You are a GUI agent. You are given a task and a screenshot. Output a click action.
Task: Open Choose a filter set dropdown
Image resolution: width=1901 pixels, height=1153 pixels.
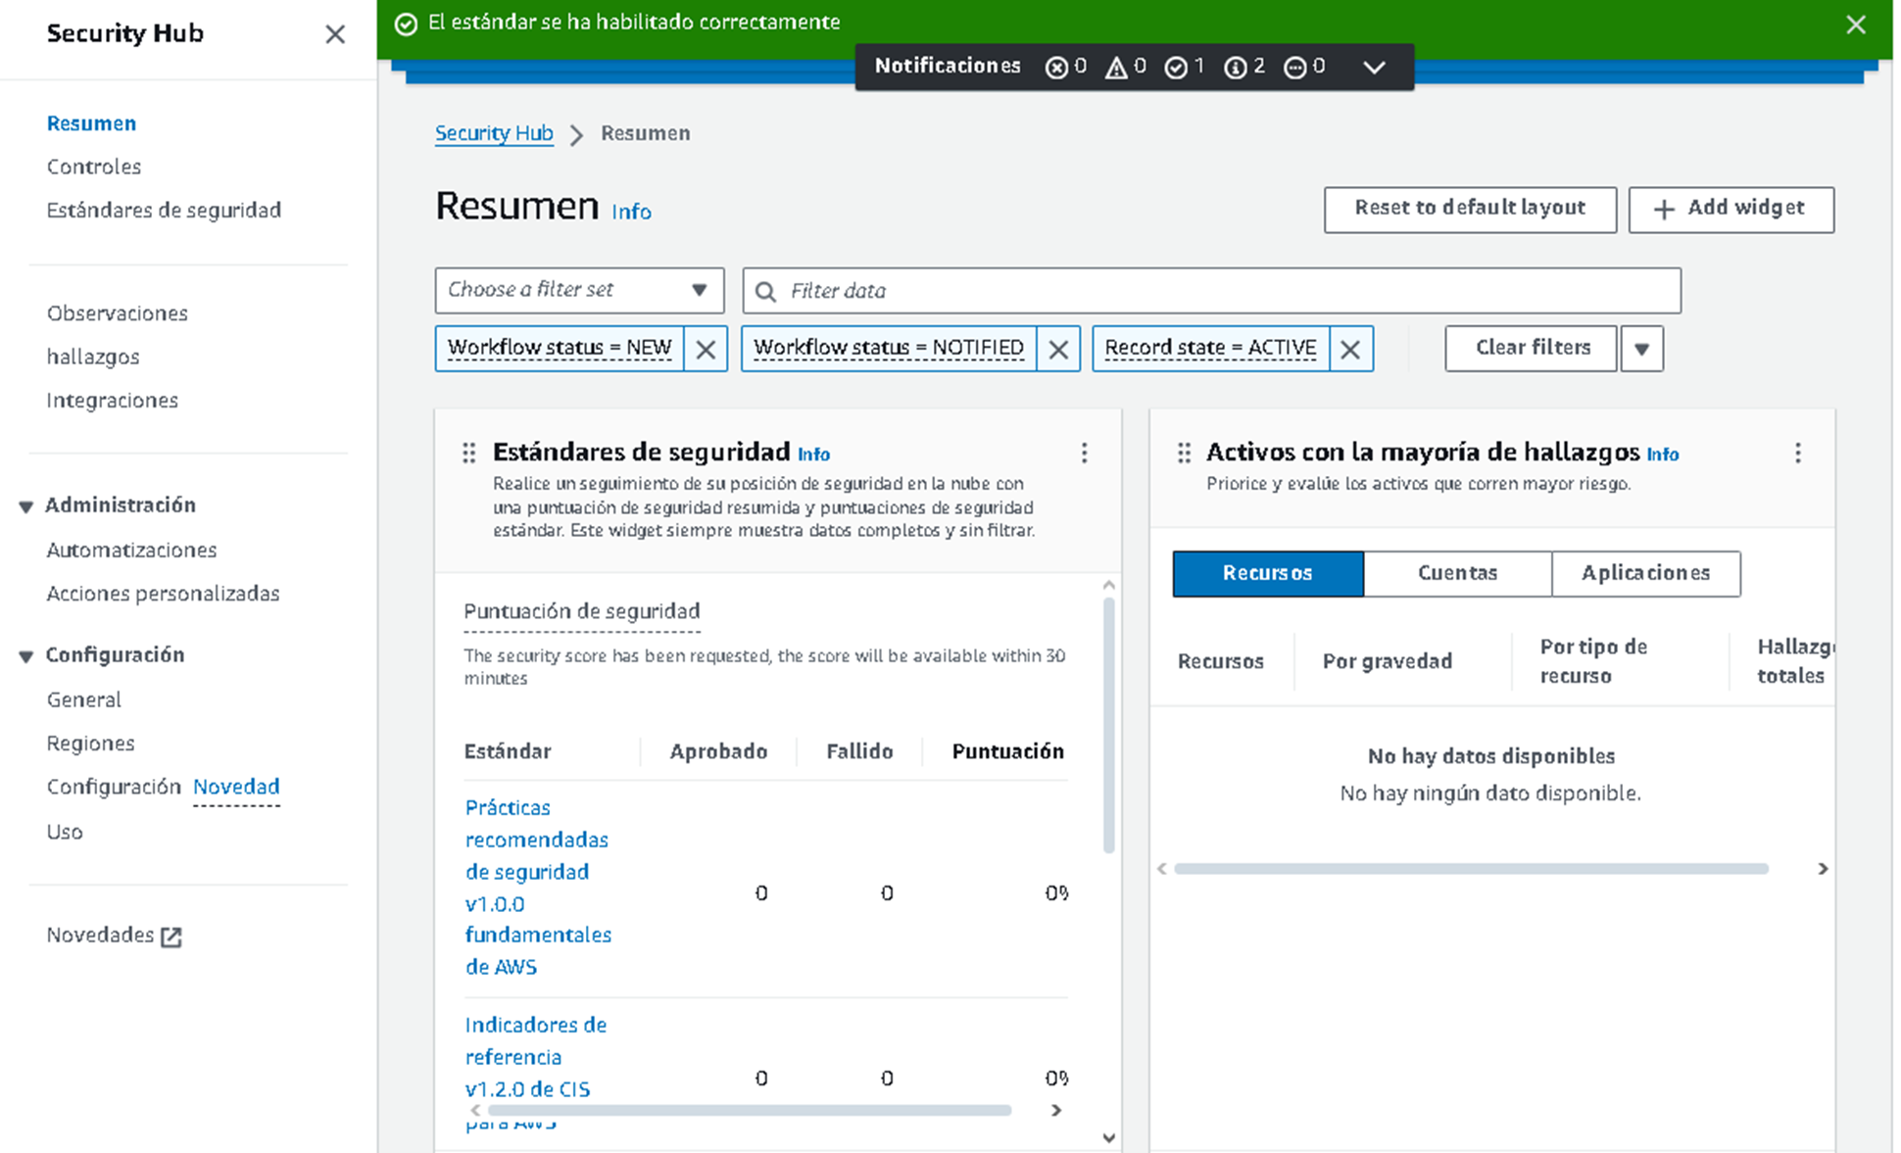click(x=579, y=290)
